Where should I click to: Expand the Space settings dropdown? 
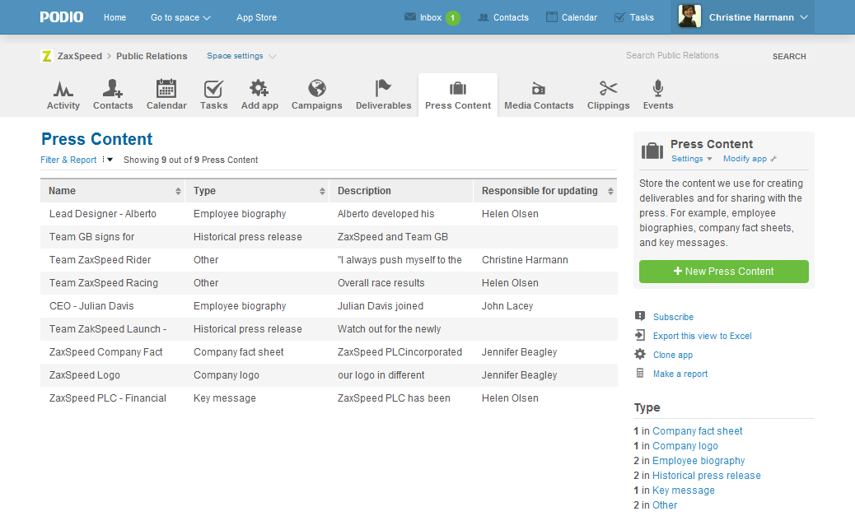[x=241, y=56]
